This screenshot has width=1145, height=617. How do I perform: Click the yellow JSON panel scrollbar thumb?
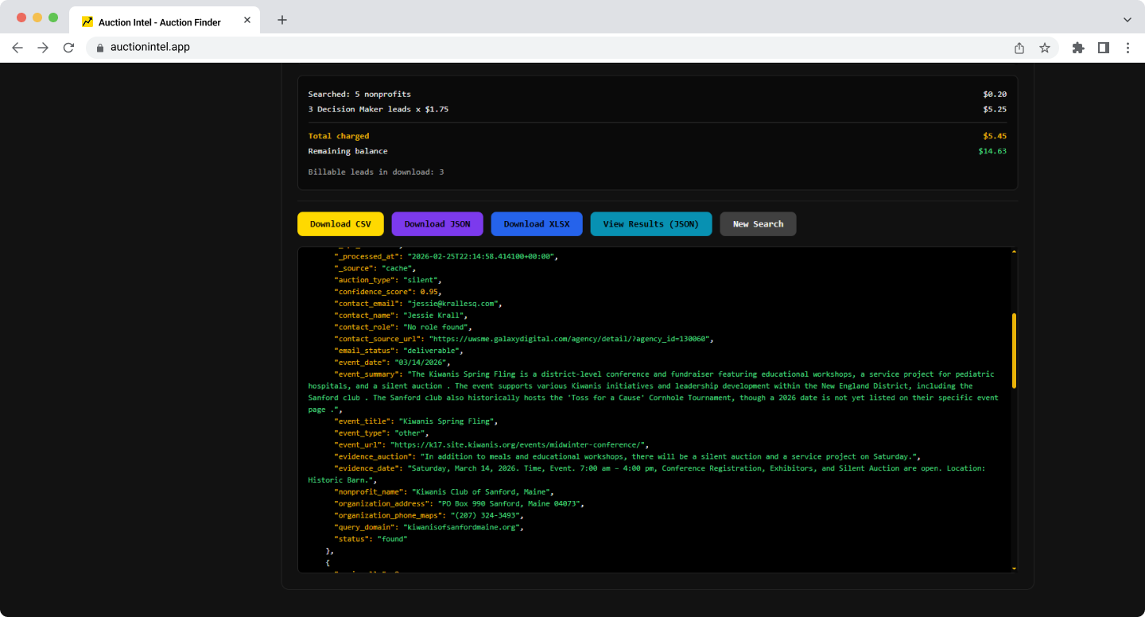tap(1014, 350)
